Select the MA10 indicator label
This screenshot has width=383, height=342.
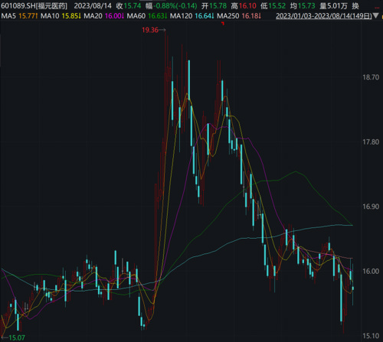(x=50, y=16)
